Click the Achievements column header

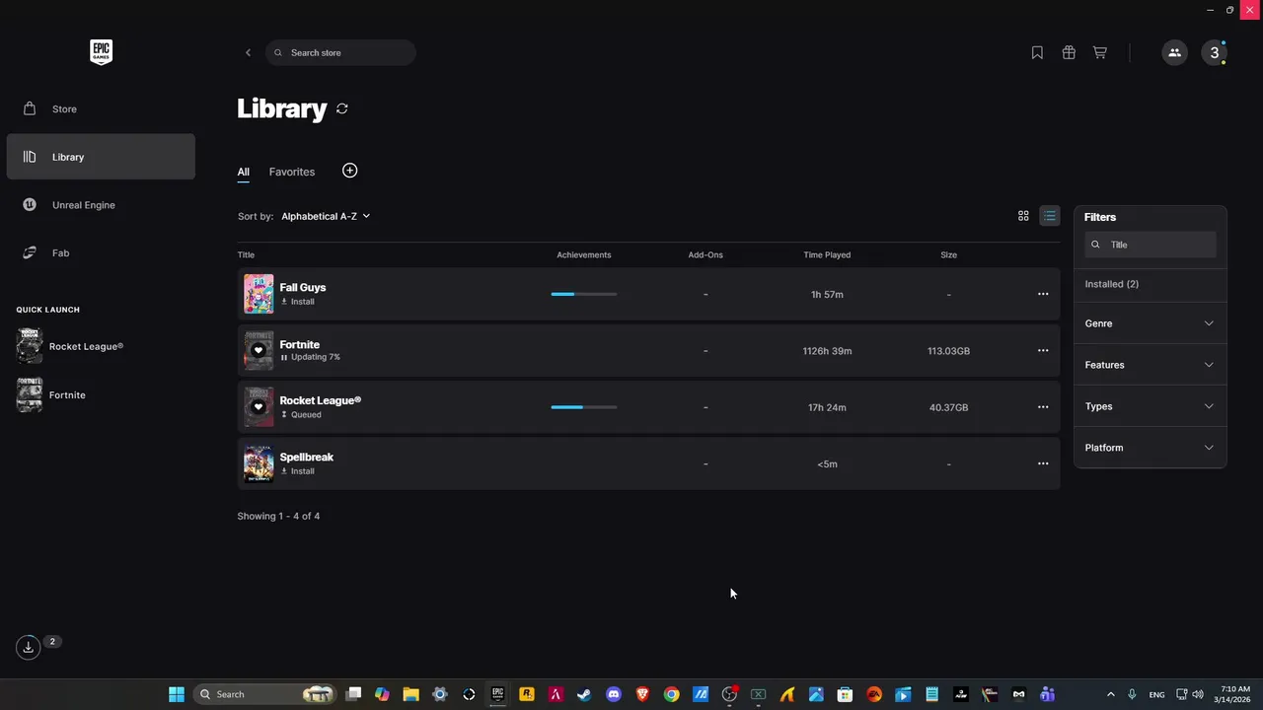(584, 255)
